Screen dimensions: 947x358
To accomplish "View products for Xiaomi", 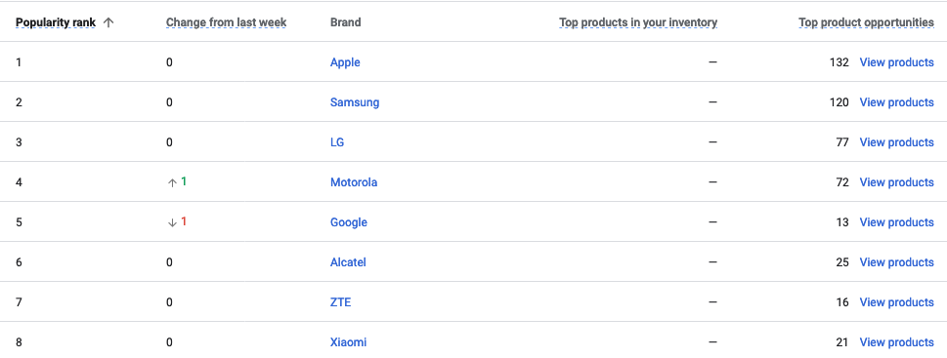I will tap(897, 342).
